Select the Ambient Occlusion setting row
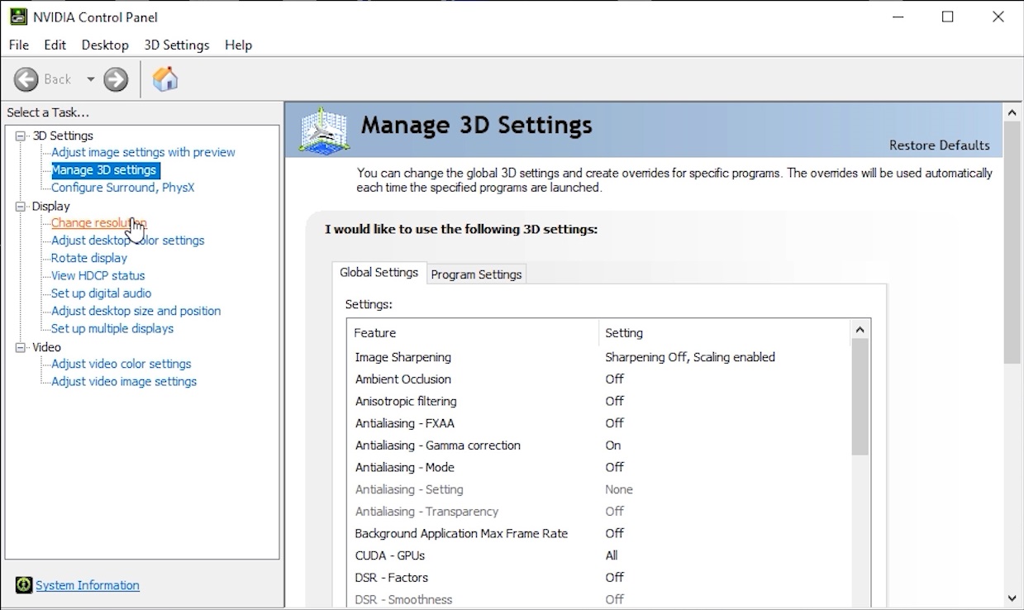The height and width of the screenshot is (610, 1024). pyautogui.click(x=403, y=379)
